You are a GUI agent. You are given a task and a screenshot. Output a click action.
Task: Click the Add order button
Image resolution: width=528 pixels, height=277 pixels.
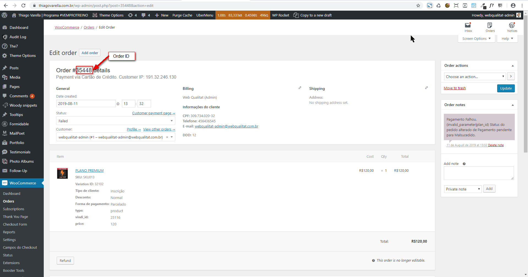[x=90, y=53]
